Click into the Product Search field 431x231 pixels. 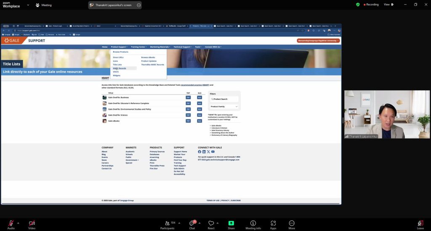pos(224,99)
